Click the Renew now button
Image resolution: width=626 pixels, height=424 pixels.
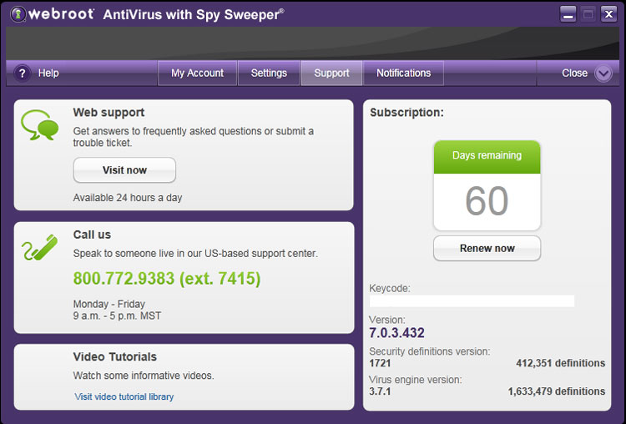tap(487, 248)
